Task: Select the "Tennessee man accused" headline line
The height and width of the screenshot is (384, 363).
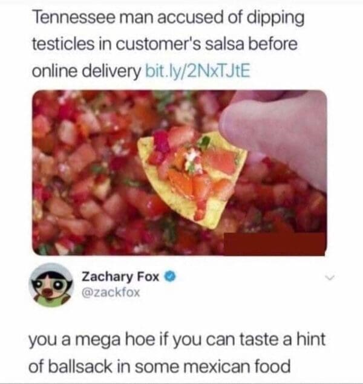Action: pyautogui.click(x=169, y=18)
